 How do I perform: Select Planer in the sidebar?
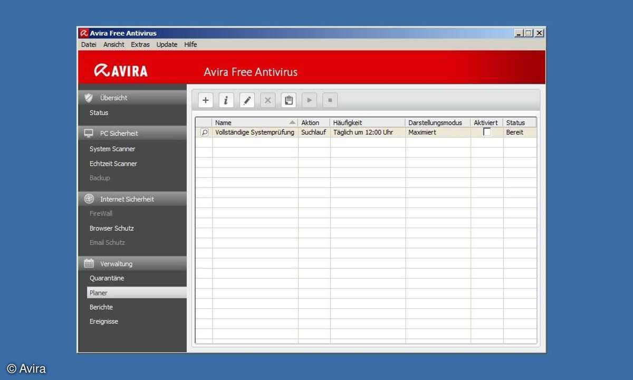(137, 293)
